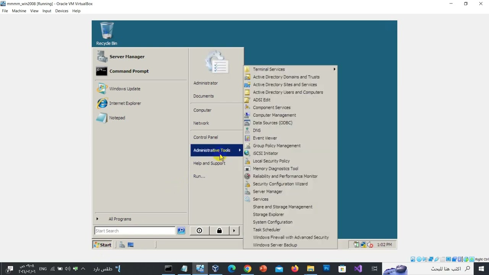
Task: Open Component Services
Action: tap(290, 107)
